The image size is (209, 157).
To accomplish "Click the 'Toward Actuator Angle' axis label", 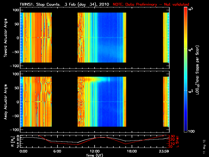I will pyautogui.click(x=5, y=38).
